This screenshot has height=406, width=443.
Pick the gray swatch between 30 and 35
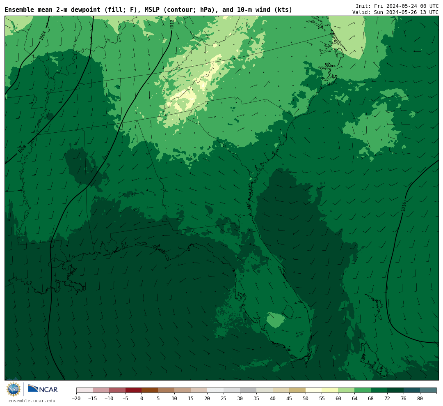(x=248, y=390)
